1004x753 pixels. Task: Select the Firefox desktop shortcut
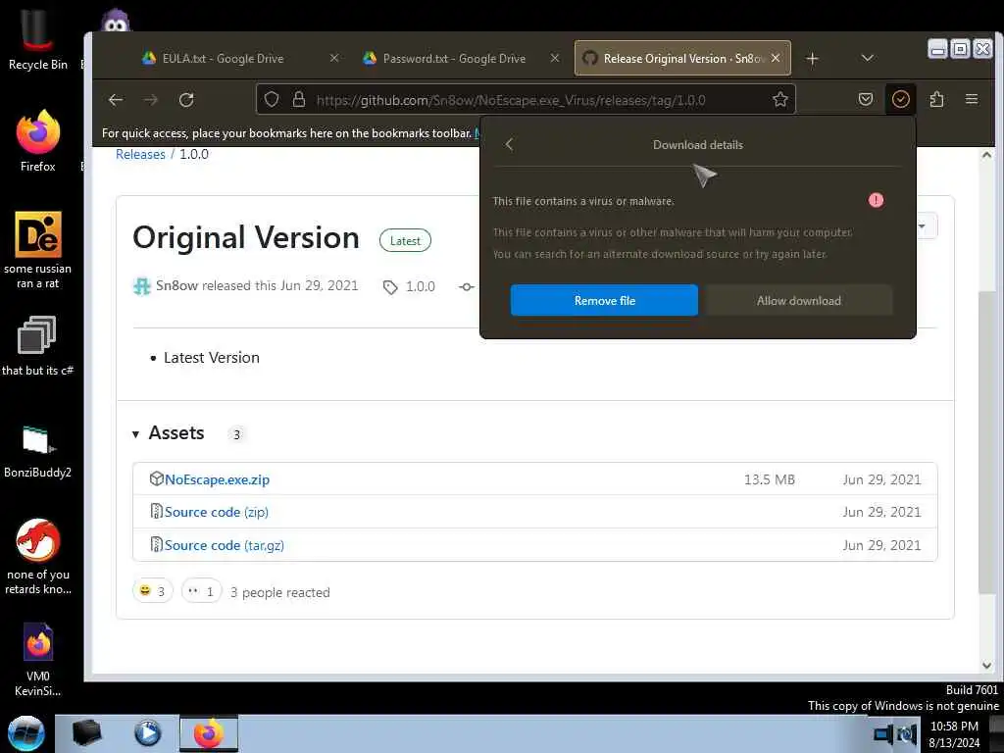click(38, 141)
